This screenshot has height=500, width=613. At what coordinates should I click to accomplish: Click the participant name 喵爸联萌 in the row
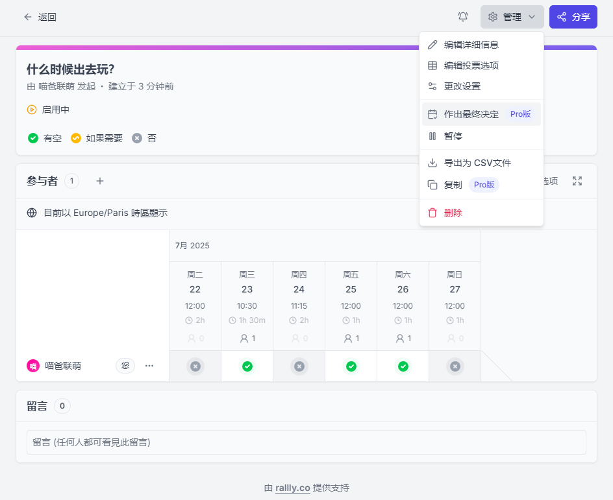63,366
